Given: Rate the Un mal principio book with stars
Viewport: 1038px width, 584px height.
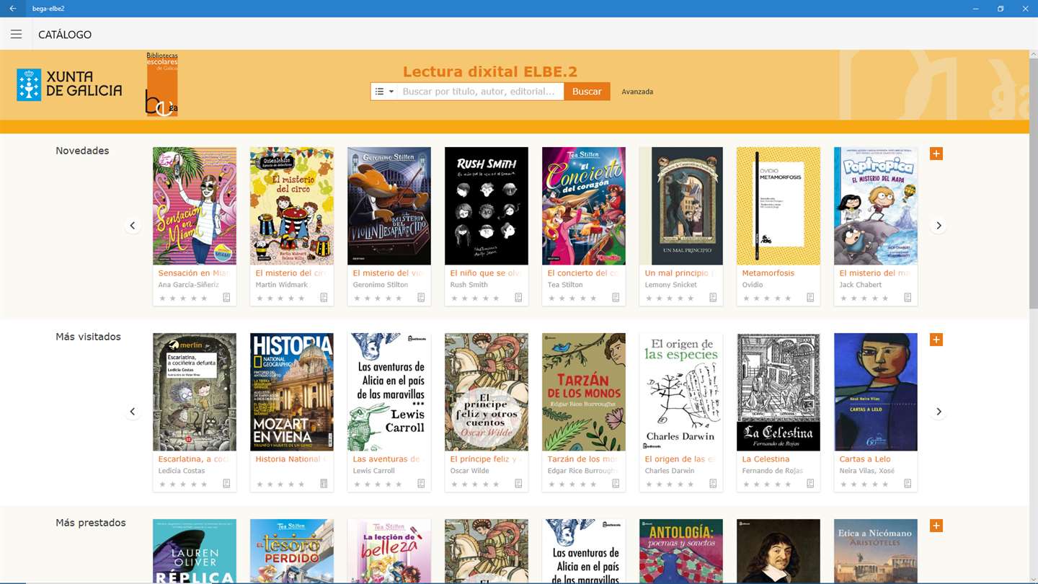Looking at the screenshot, I should [x=670, y=298].
